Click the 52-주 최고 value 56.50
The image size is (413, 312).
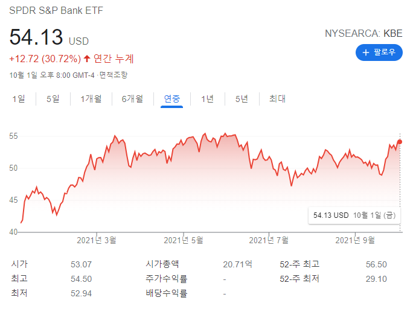coord(376,264)
